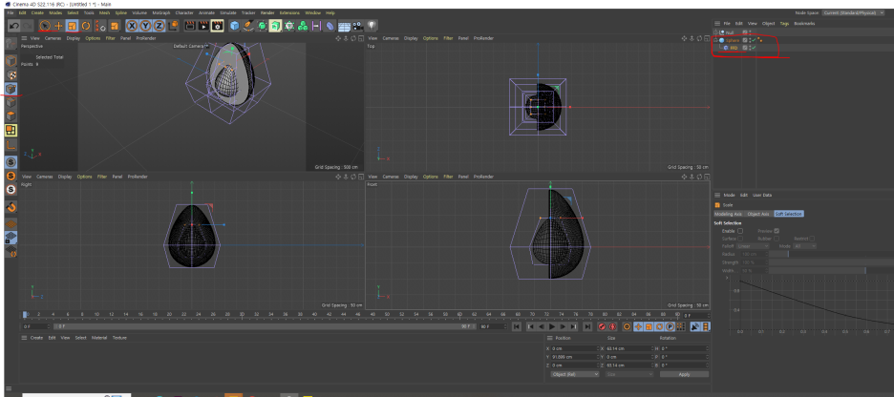Go to end of timeline
Viewport: 894px width, 397px height.
click(x=587, y=327)
